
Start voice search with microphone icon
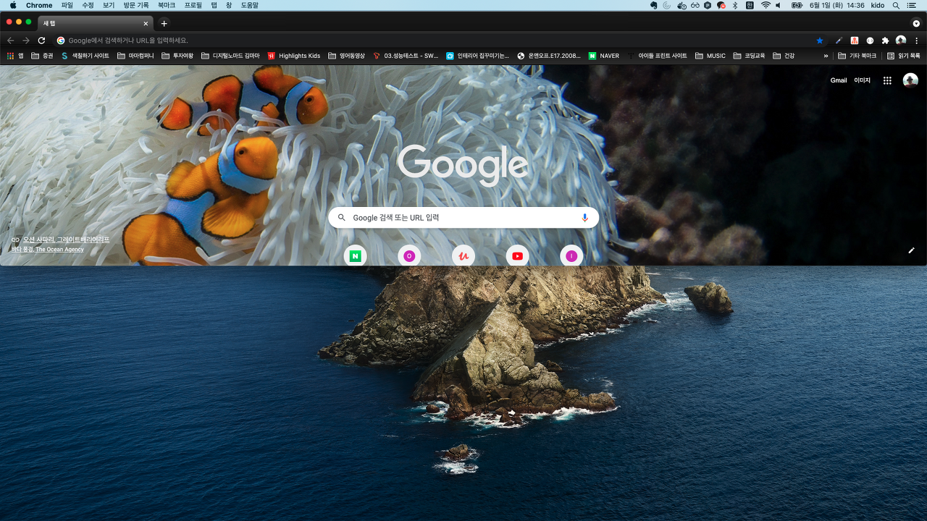(584, 218)
